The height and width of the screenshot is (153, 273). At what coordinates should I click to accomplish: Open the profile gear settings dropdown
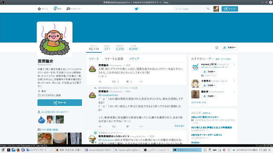click(217, 48)
